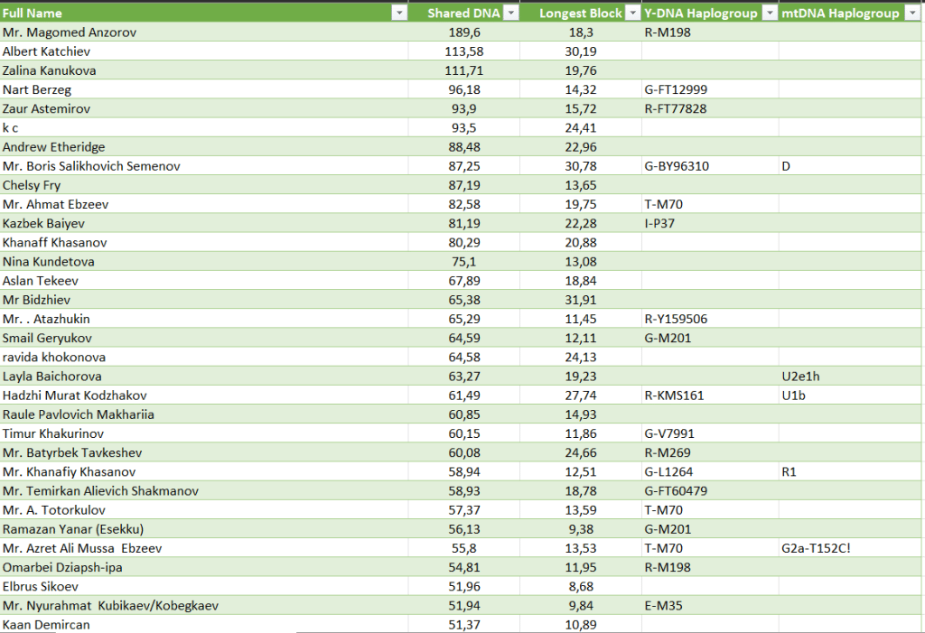Select the Y-DNA cell G-V7991
The width and height of the screenshot is (925, 633).
pos(669,433)
